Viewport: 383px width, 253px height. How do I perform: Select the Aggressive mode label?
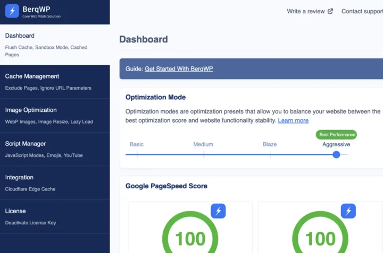tap(336, 144)
